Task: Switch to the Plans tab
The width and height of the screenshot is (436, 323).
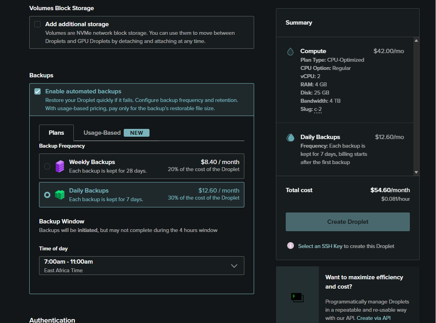Action: tap(57, 133)
